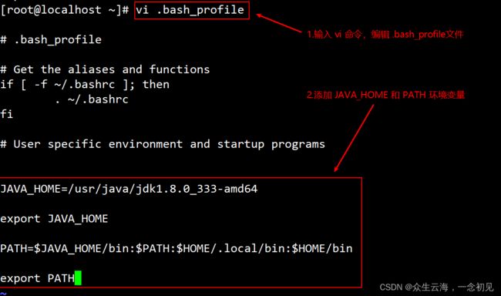Click the '. ~/.bashrc' source line

click(92, 99)
